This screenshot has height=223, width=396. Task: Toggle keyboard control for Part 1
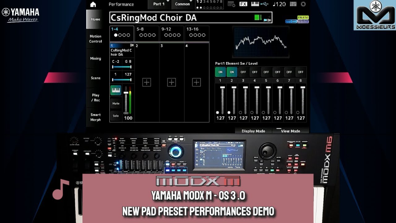click(116, 90)
